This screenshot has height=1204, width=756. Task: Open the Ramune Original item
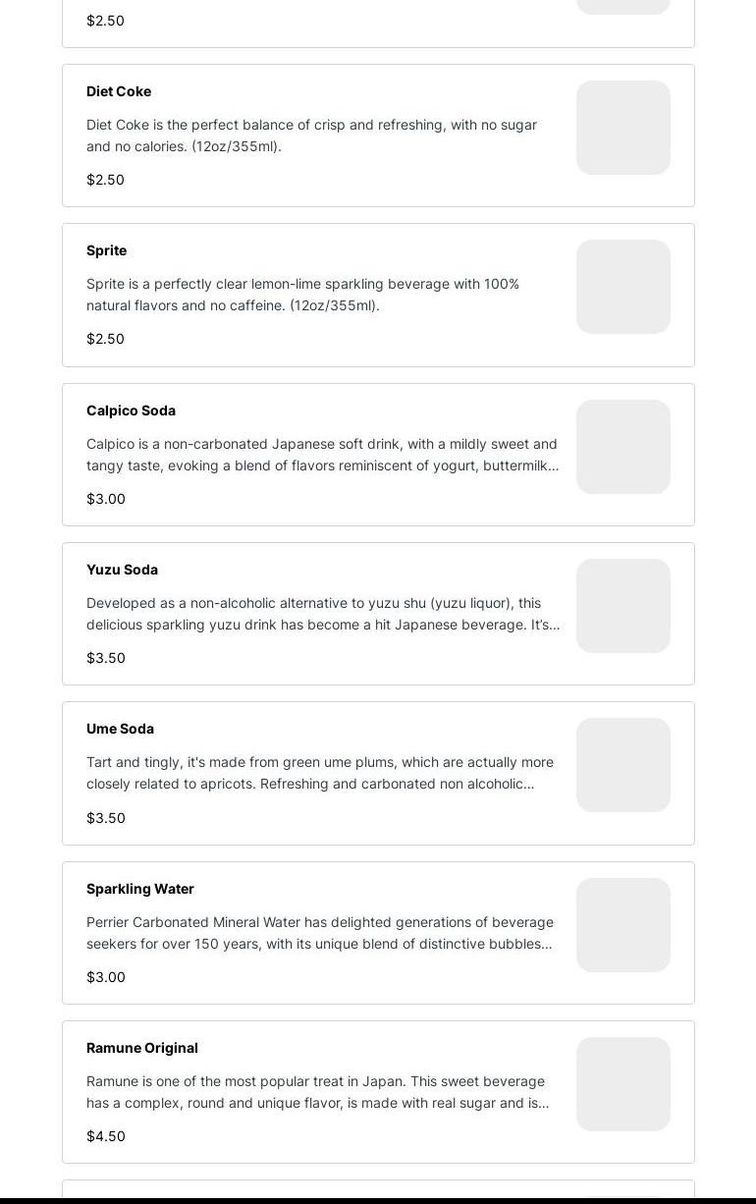tap(142, 1048)
